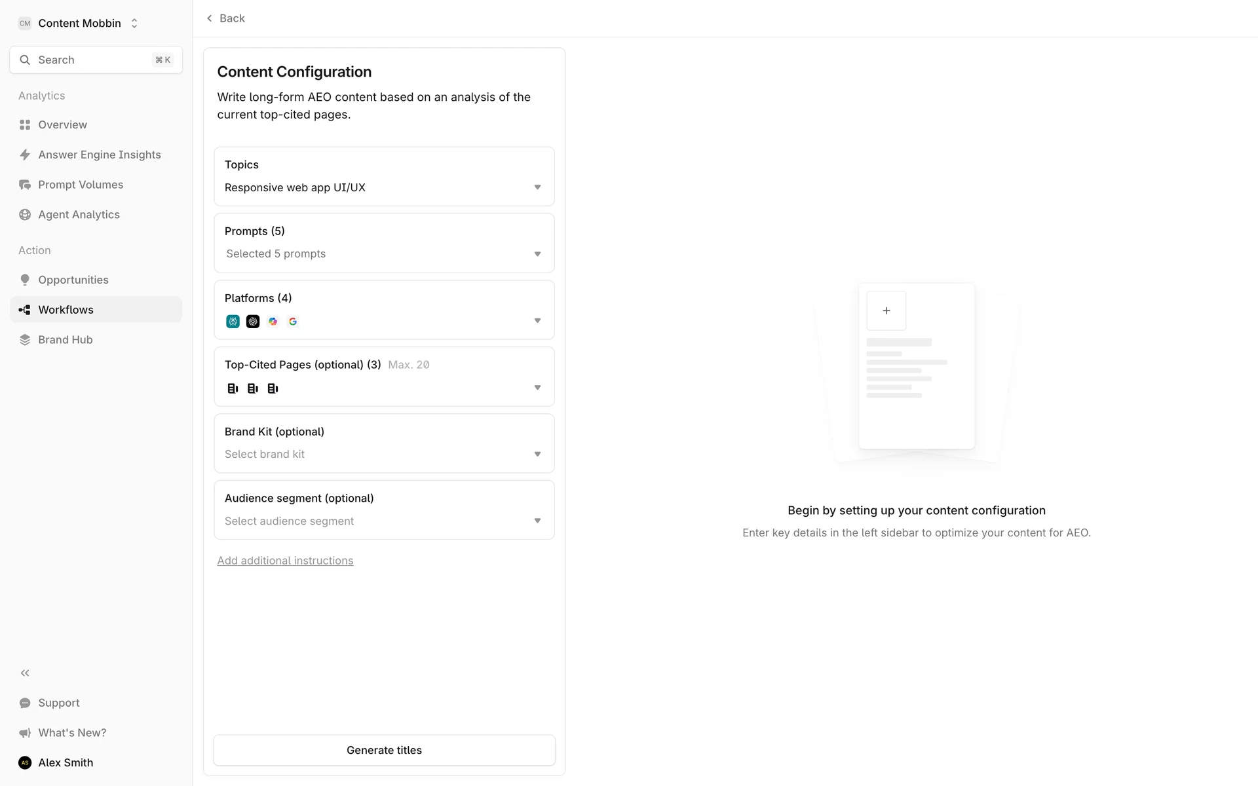This screenshot has width=1258, height=786.
Task: Open the Brand Kit dropdown
Action: point(537,454)
